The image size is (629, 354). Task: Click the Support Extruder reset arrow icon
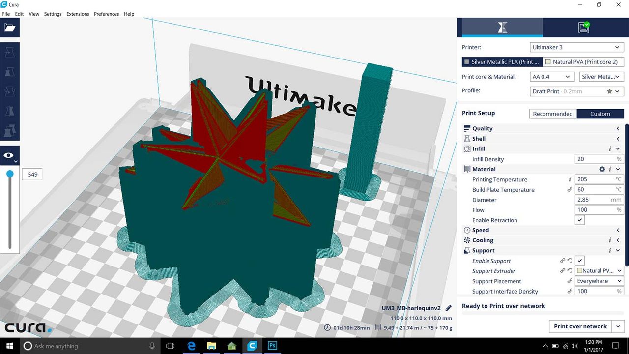pyautogui.click(x=570, y=271)
